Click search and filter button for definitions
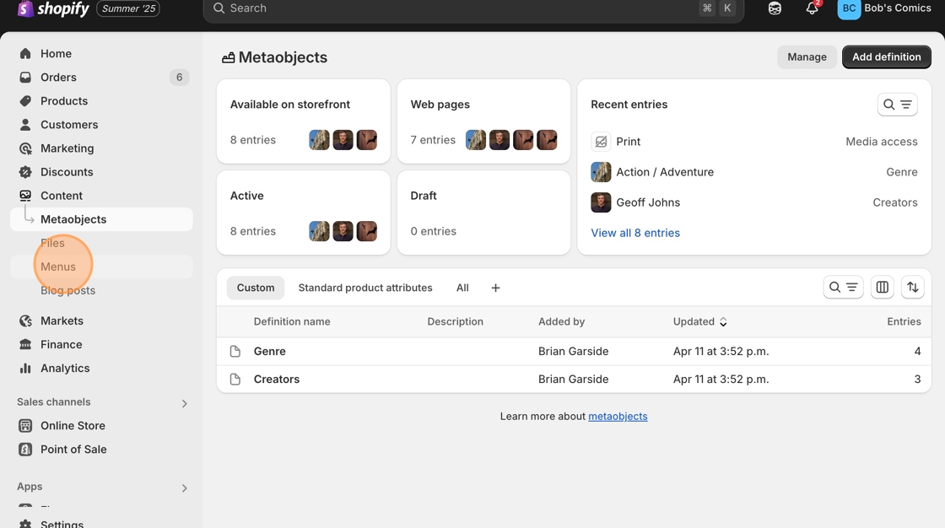The width and height of the screenshot is (945, 528). pyautogui.click(x=842, y=288)
